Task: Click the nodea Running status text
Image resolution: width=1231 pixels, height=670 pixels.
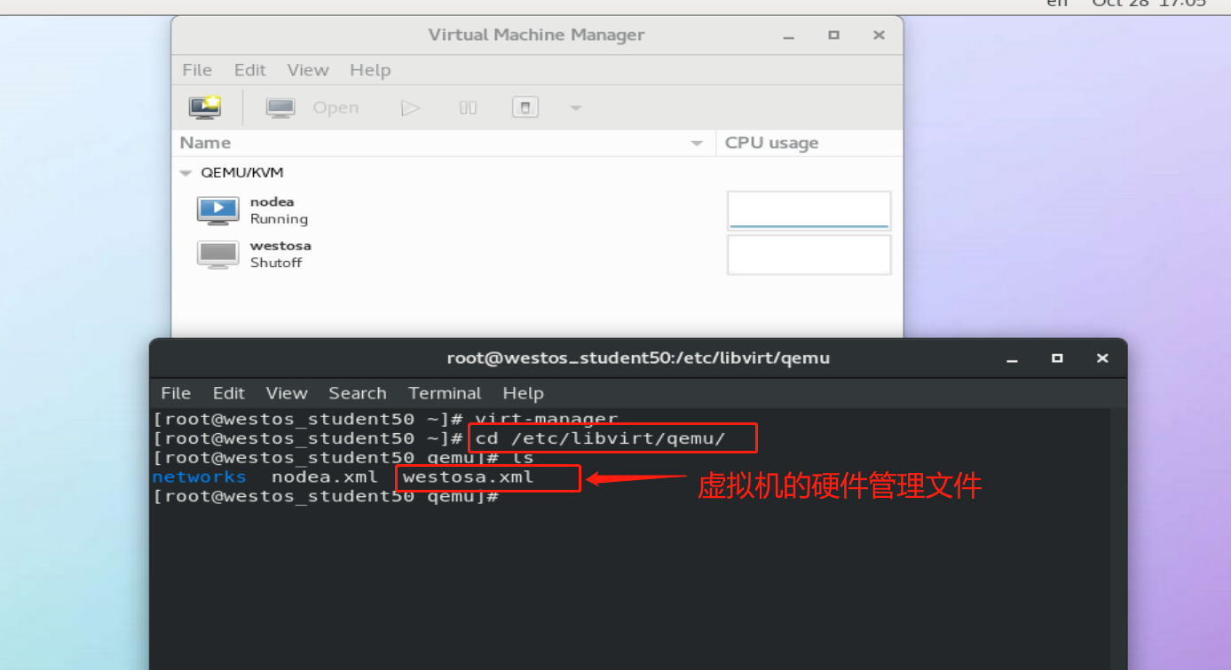Action: 279,219
